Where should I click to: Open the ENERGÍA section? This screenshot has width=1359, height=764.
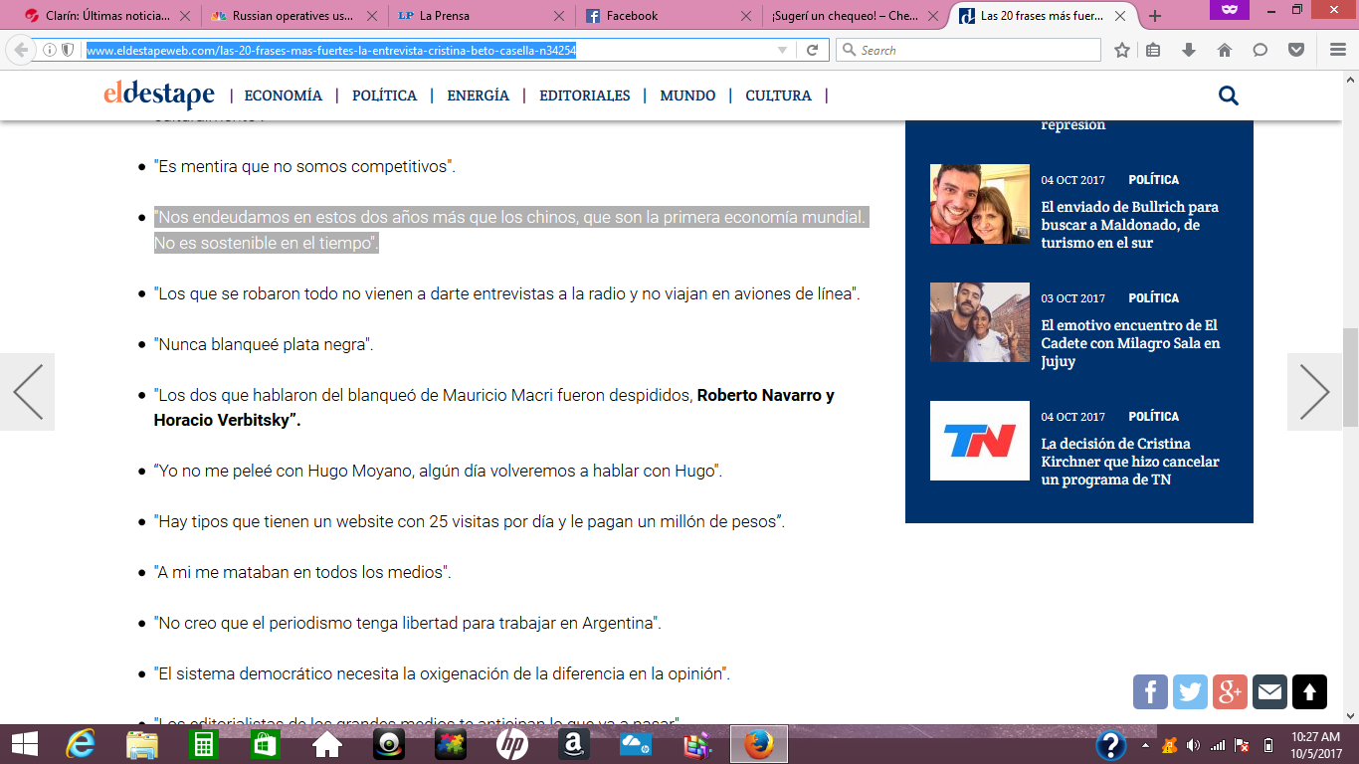(479, 95)
